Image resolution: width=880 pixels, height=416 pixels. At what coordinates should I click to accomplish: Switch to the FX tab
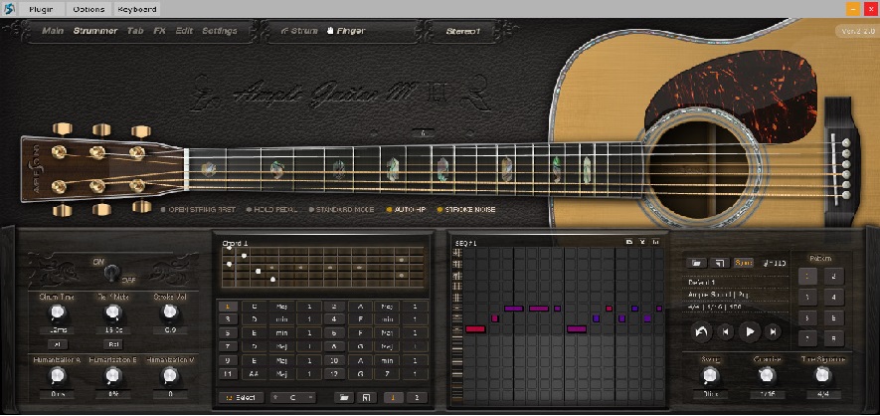[159, 31]
